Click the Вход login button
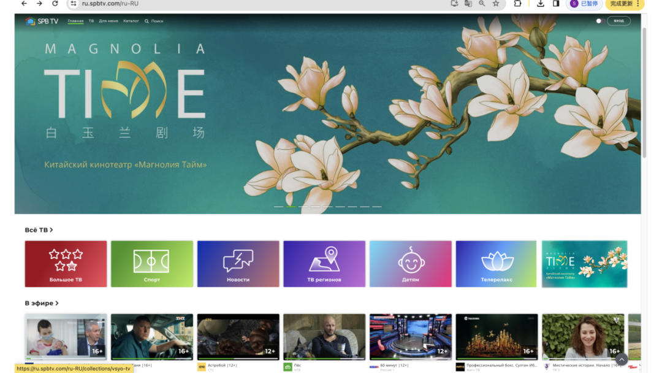The image size is (662, 373). tap(619, 21)
